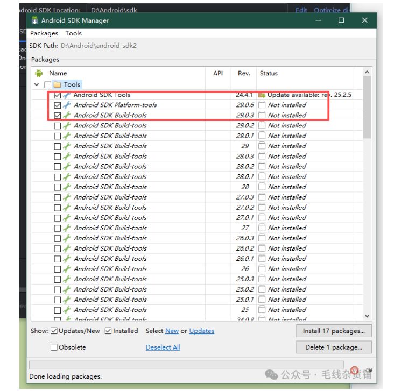Click not-installed status icon for rev 28.0.3
Image resolution: width=408 pixels, height=391 pixels.
262,156
